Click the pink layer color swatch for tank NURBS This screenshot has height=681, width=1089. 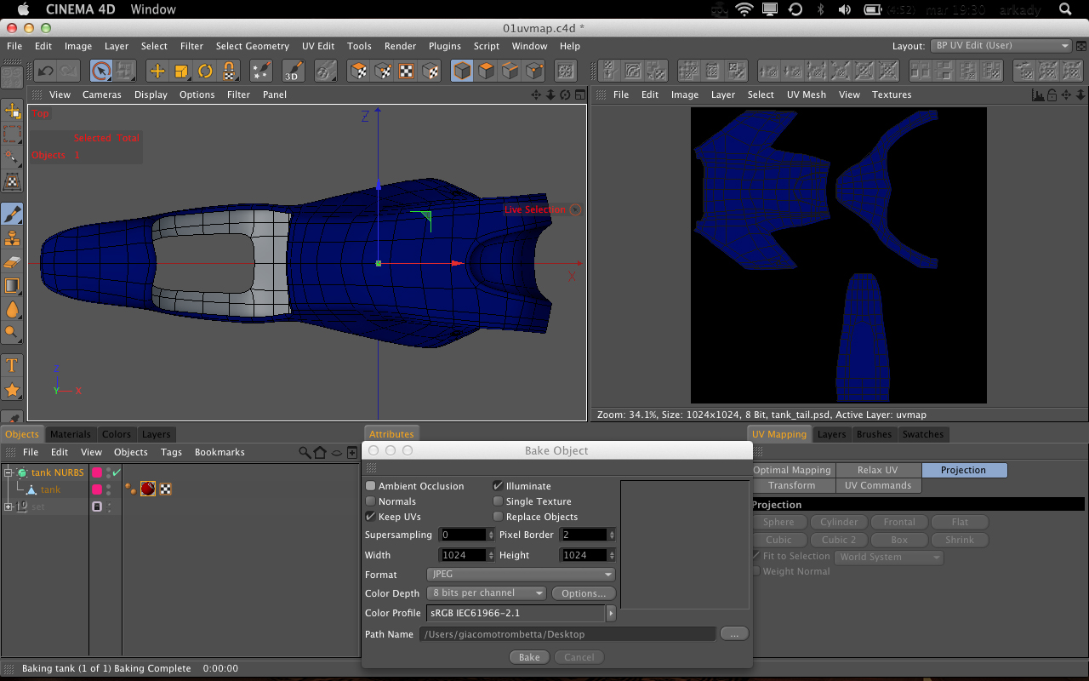point(97,472)
